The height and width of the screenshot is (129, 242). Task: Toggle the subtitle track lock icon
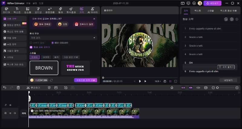click(6, 105)
